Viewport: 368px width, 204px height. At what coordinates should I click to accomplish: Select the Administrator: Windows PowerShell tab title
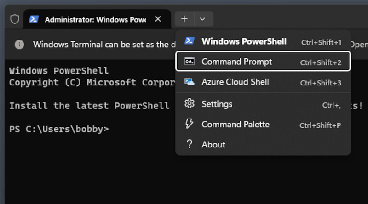click(95, 20)
